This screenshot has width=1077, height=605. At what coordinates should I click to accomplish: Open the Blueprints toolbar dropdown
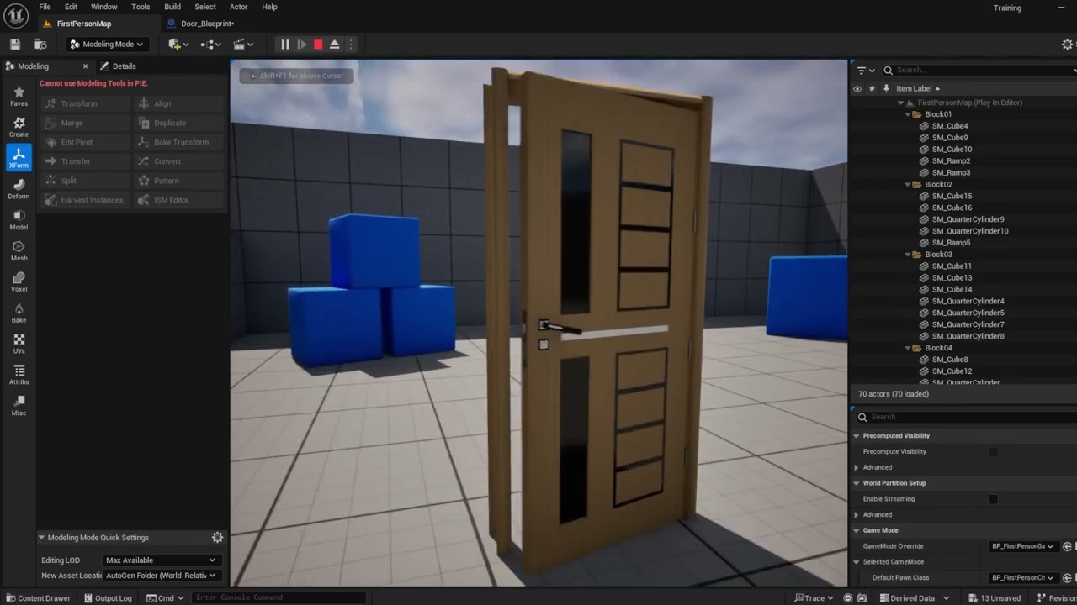pyautogui.click(x=211, y=45)
